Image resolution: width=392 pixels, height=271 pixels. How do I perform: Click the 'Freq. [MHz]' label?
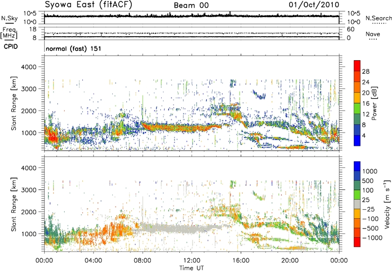[9, 33]
